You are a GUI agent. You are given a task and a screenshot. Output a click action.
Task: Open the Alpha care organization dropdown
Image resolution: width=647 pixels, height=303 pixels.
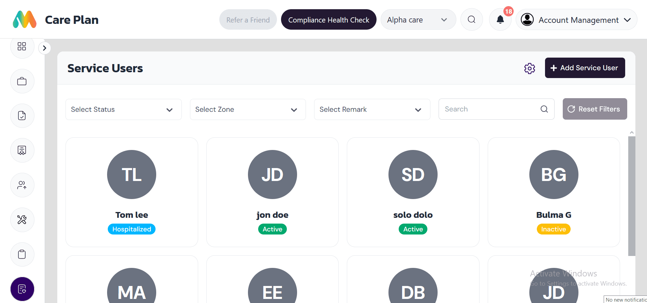pyautogui.click(x=418, y=20)
